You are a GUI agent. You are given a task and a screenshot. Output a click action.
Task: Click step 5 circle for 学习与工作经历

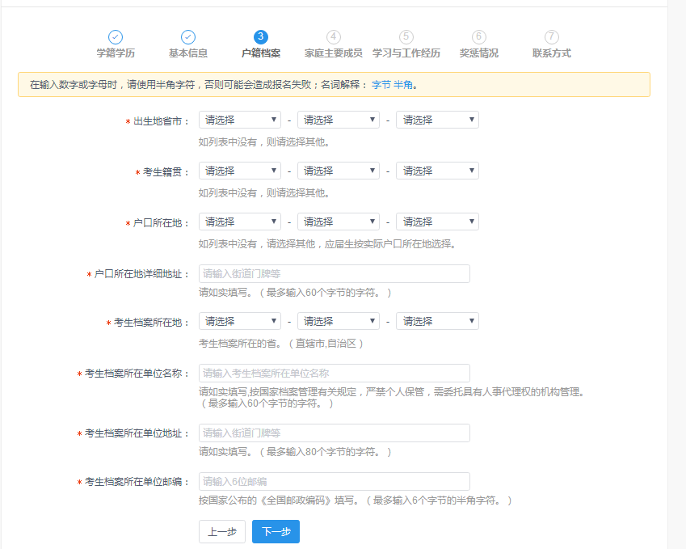[x=406, y=37]
